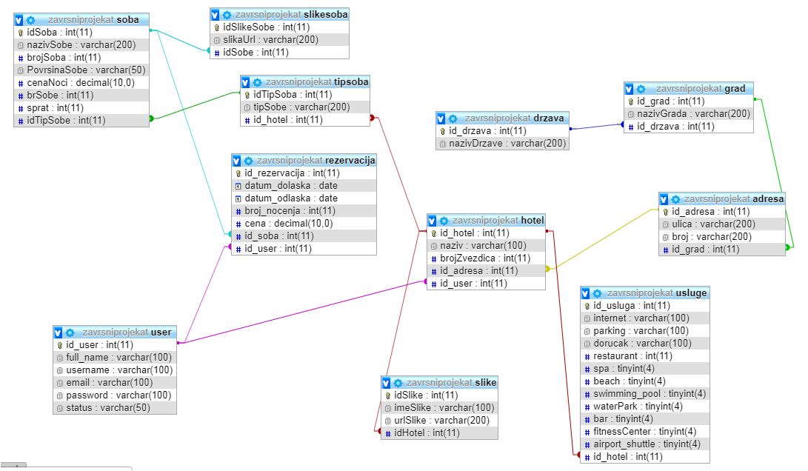Image resolution: width=808 pixels, height=471 pixels.
Task: Click the gear icon on rezervacija table
Action: coord(248,161)
